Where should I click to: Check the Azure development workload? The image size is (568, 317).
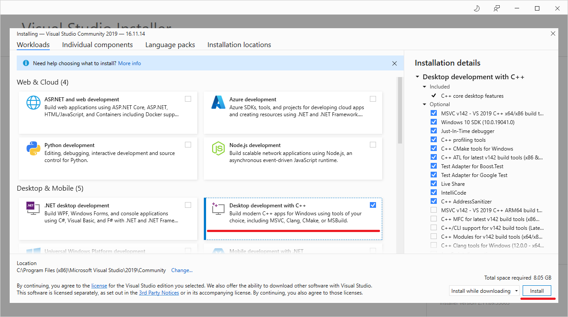tap(373, 99)
